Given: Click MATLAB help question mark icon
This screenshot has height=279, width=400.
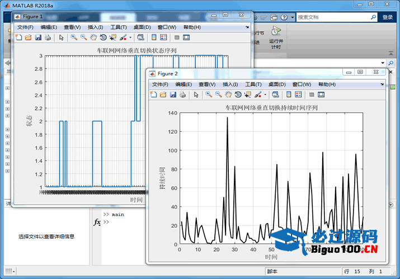Looking at the screenshot, I should 284,17.
